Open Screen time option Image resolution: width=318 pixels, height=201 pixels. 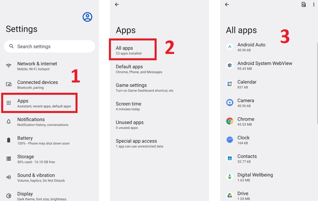coord(128,106)
